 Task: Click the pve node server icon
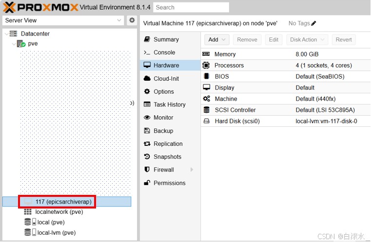(21, 44)
